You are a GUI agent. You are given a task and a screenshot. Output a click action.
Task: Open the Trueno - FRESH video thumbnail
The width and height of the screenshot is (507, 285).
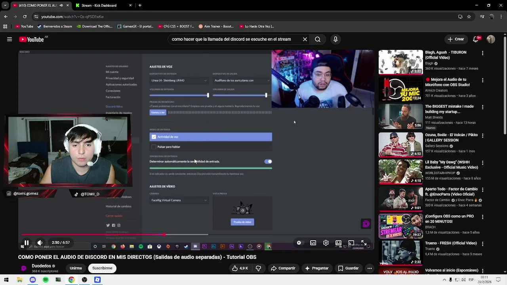[400, 253]
